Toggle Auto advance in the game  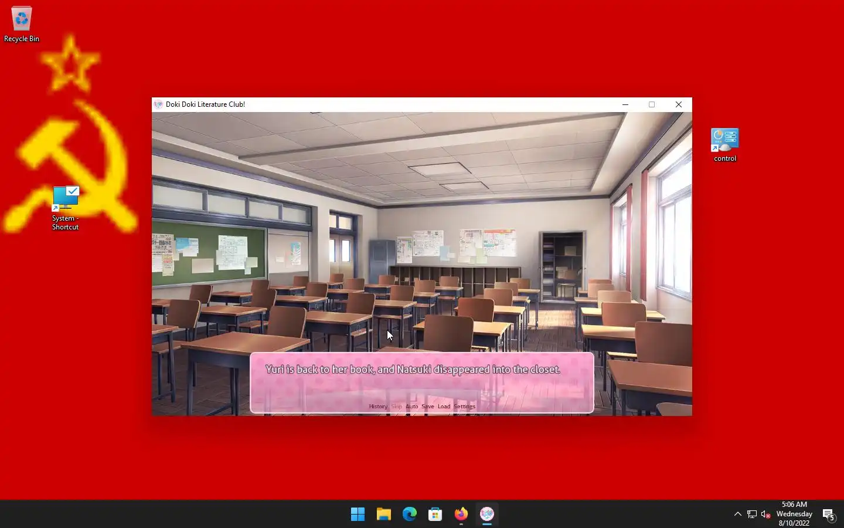[412, 407]
